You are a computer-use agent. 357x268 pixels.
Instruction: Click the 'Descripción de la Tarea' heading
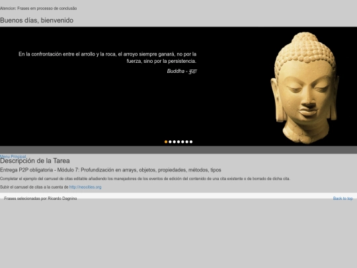point(35,161)
